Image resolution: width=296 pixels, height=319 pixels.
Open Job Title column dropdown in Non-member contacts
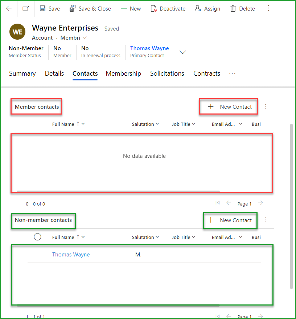tap(184, 237)
